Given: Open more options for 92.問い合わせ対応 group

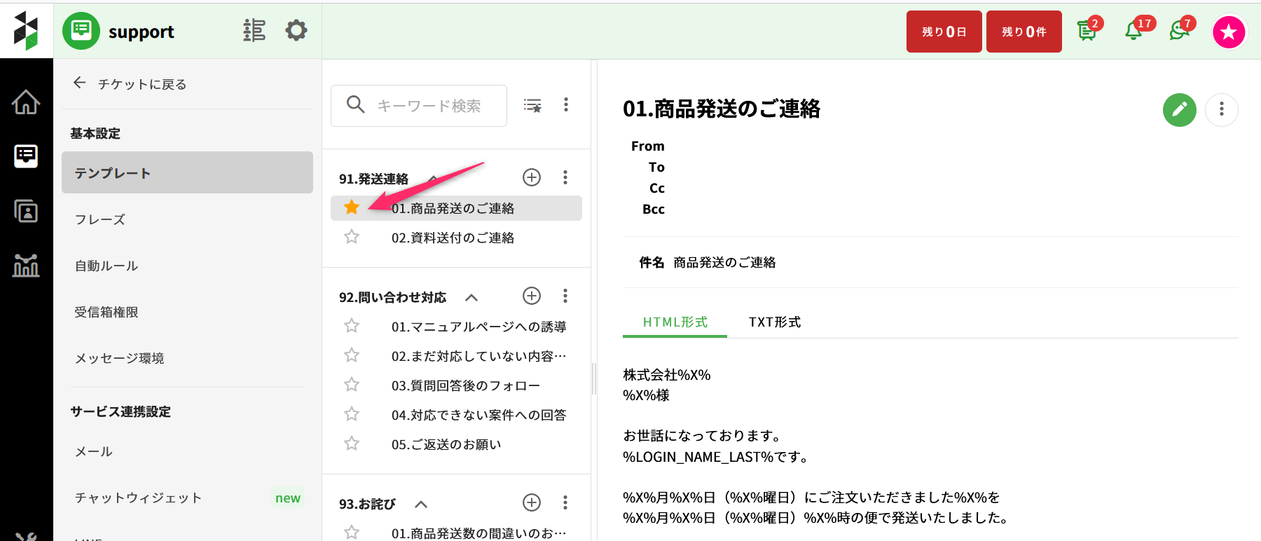Looking at the screenshot, I should click(565, 296).
